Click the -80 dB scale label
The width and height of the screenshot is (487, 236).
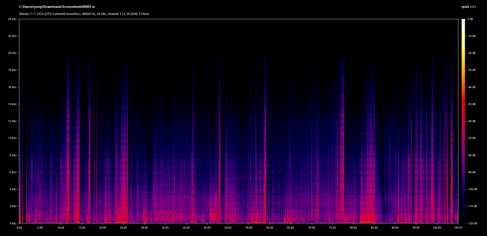(x=472, y=155)
